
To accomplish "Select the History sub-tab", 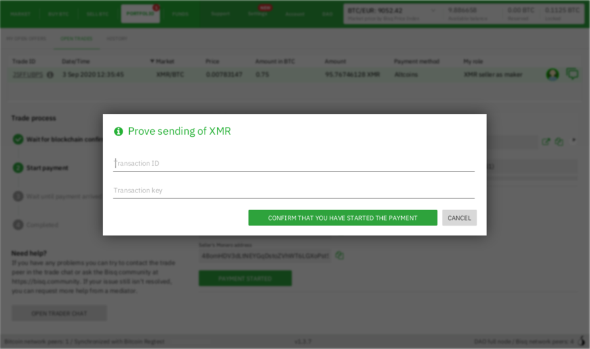I will 117,39.
